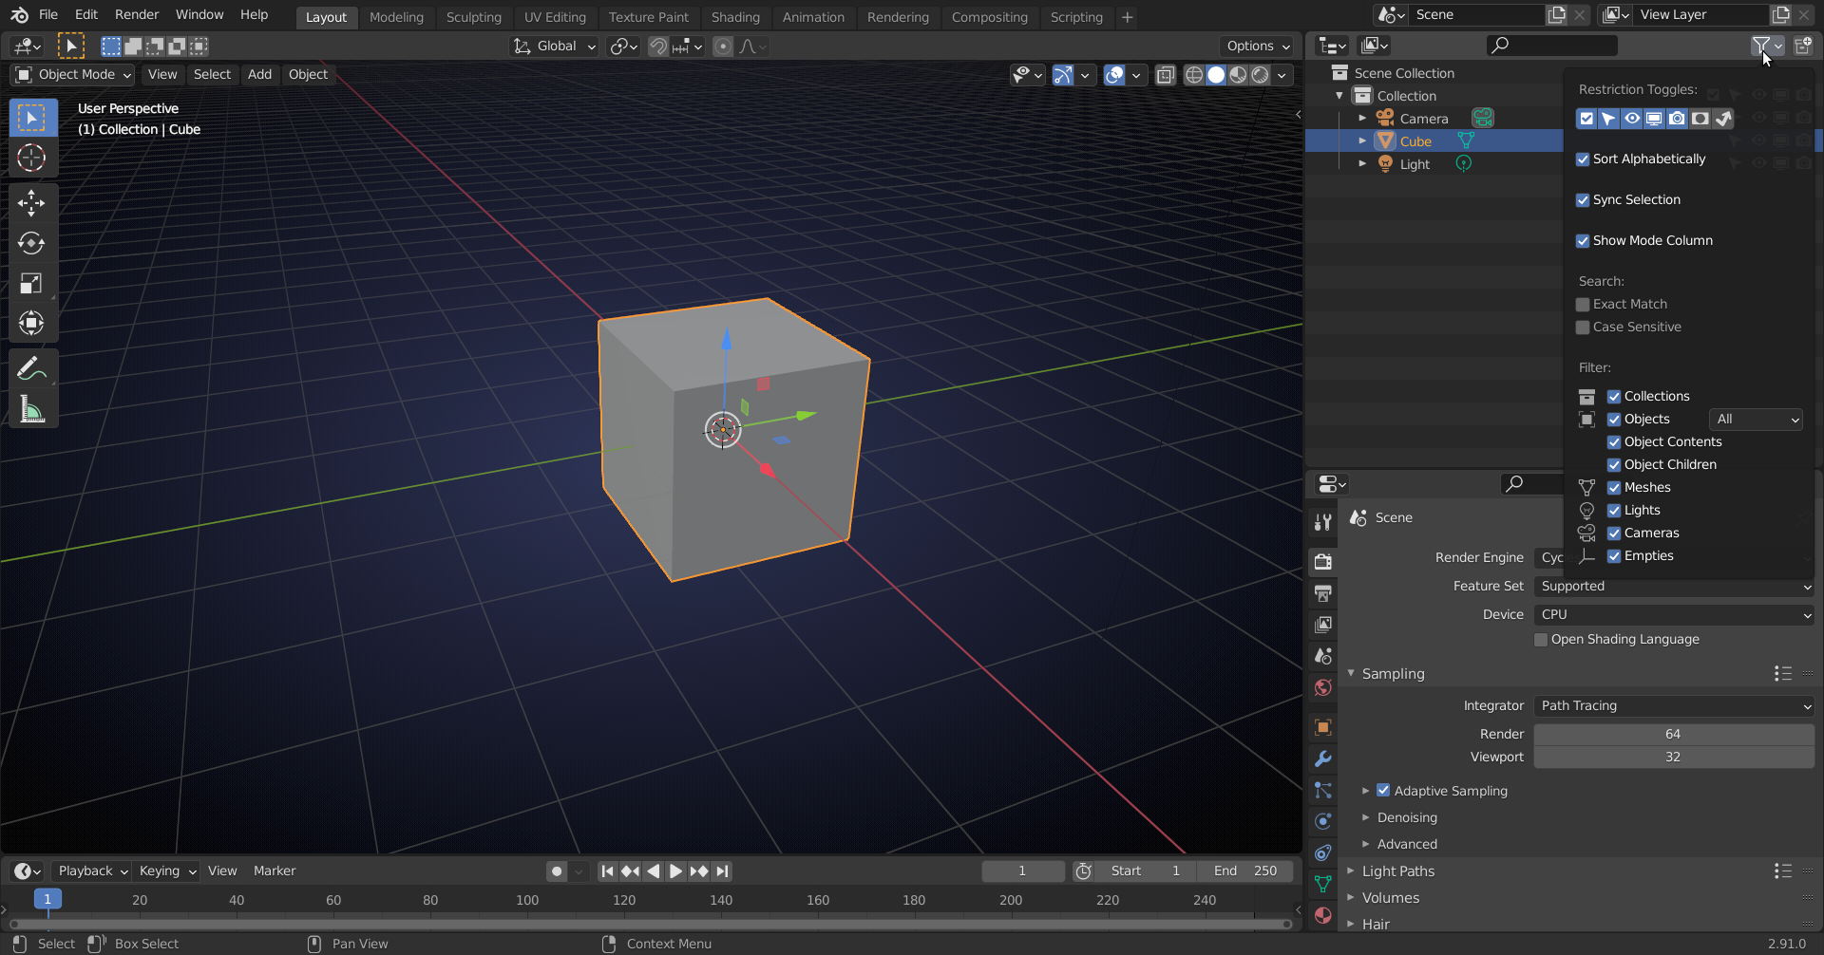Image resolution: width=1824 pixels, height=955 pixels.
Task: Open the Material properties tab
Action: (1322, 915)
